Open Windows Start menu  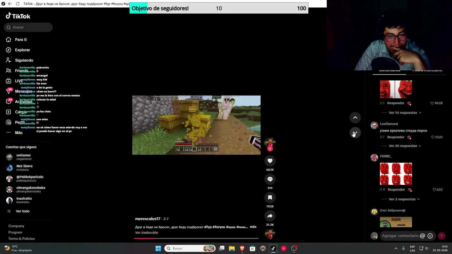158,248
